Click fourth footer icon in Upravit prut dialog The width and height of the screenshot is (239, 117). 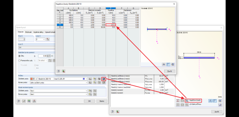click(34, 101)
